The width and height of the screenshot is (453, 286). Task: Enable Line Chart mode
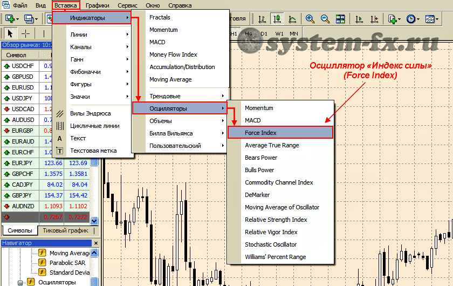[x=292, y=19]
